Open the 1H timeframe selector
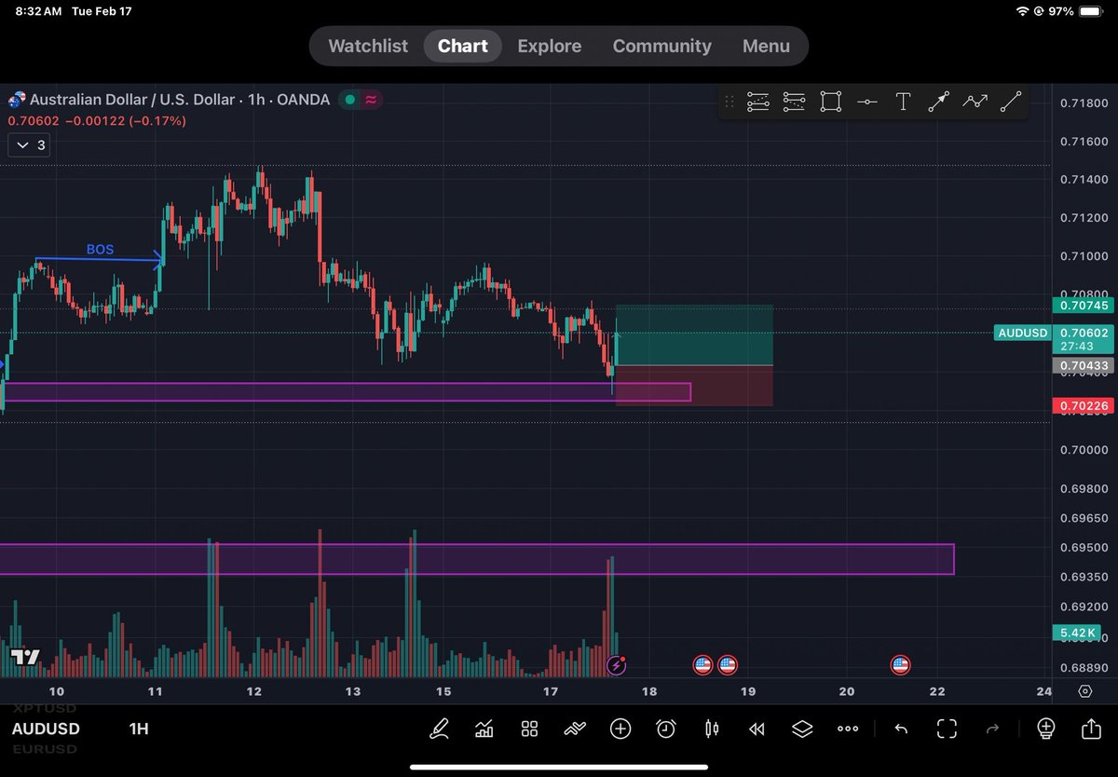The width and height of the screenshot is (1118, 777). (138, 729)
